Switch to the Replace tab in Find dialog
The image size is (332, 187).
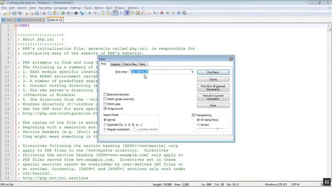tap(116, 64)
